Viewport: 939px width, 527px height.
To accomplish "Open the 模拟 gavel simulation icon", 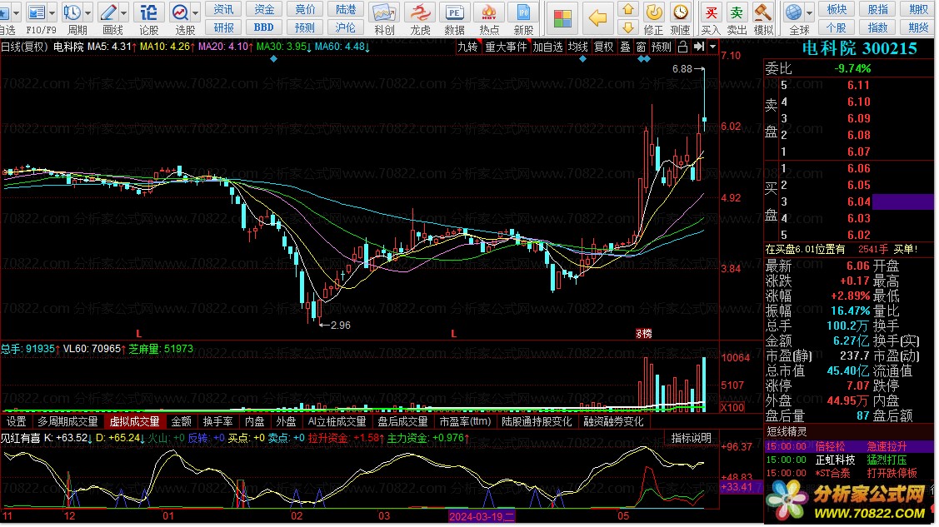I will [x=763, y=12].
